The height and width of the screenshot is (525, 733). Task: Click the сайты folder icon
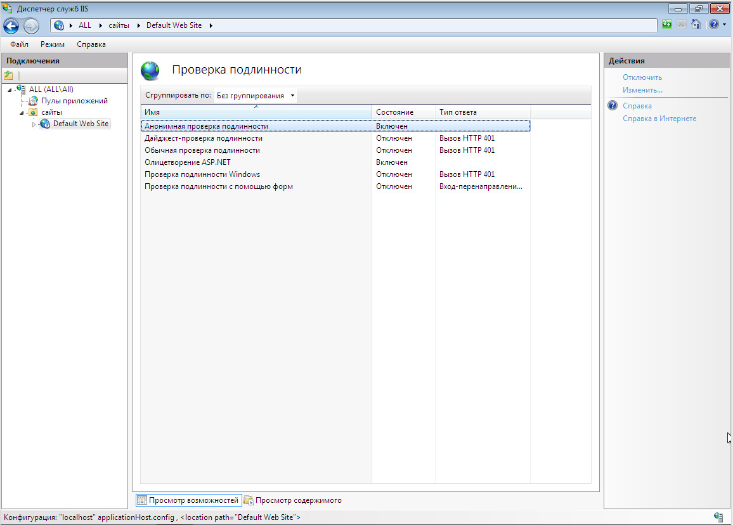pyautogui.click(x=33, y=112)
